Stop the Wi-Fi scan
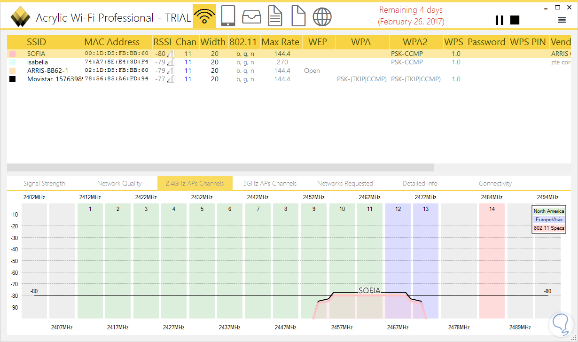 pos(515,20)
